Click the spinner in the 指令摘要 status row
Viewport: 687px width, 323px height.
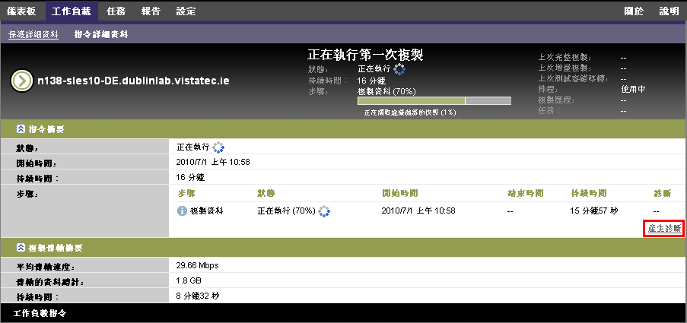click(219, 147)
